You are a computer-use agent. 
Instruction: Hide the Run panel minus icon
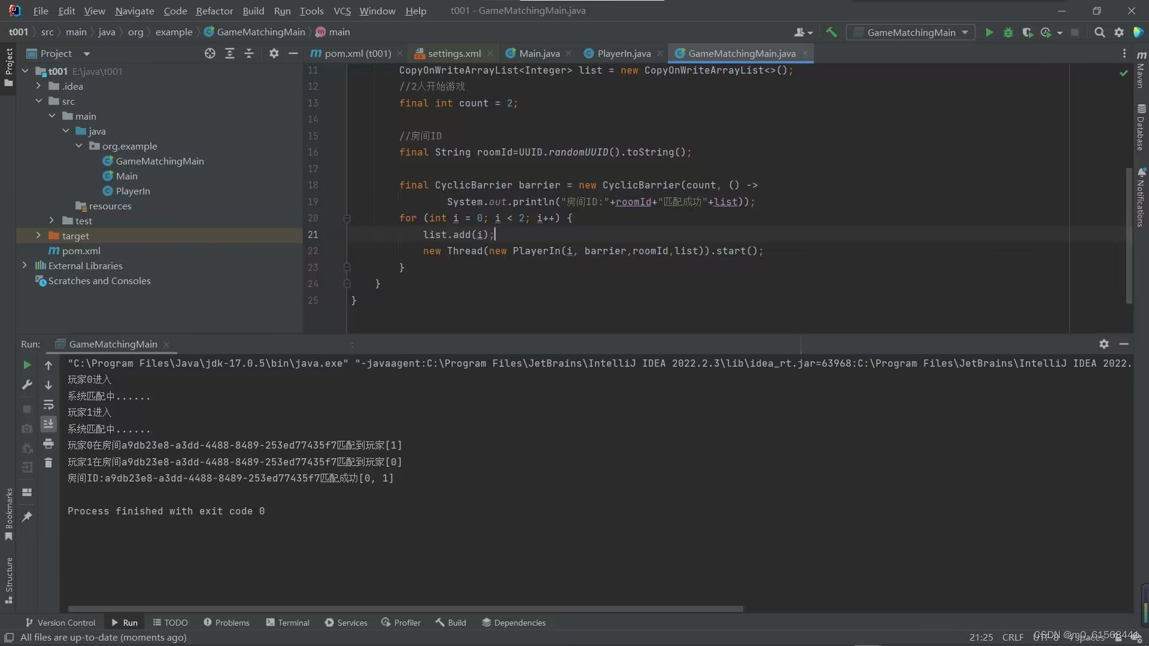(x=1124, y=344)
